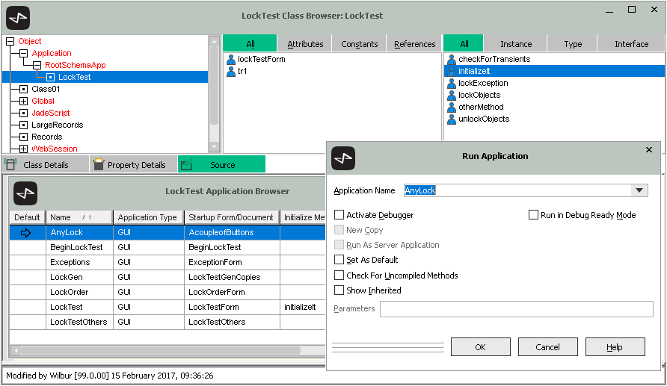The image size is (667, 386).
Task: Open the Application Name dropdown list
Action: coord(639,190)
